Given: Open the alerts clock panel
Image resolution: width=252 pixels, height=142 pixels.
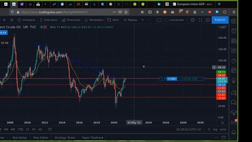Looking at the screenshot, I should pyautogui.click(x=233, y=31).
